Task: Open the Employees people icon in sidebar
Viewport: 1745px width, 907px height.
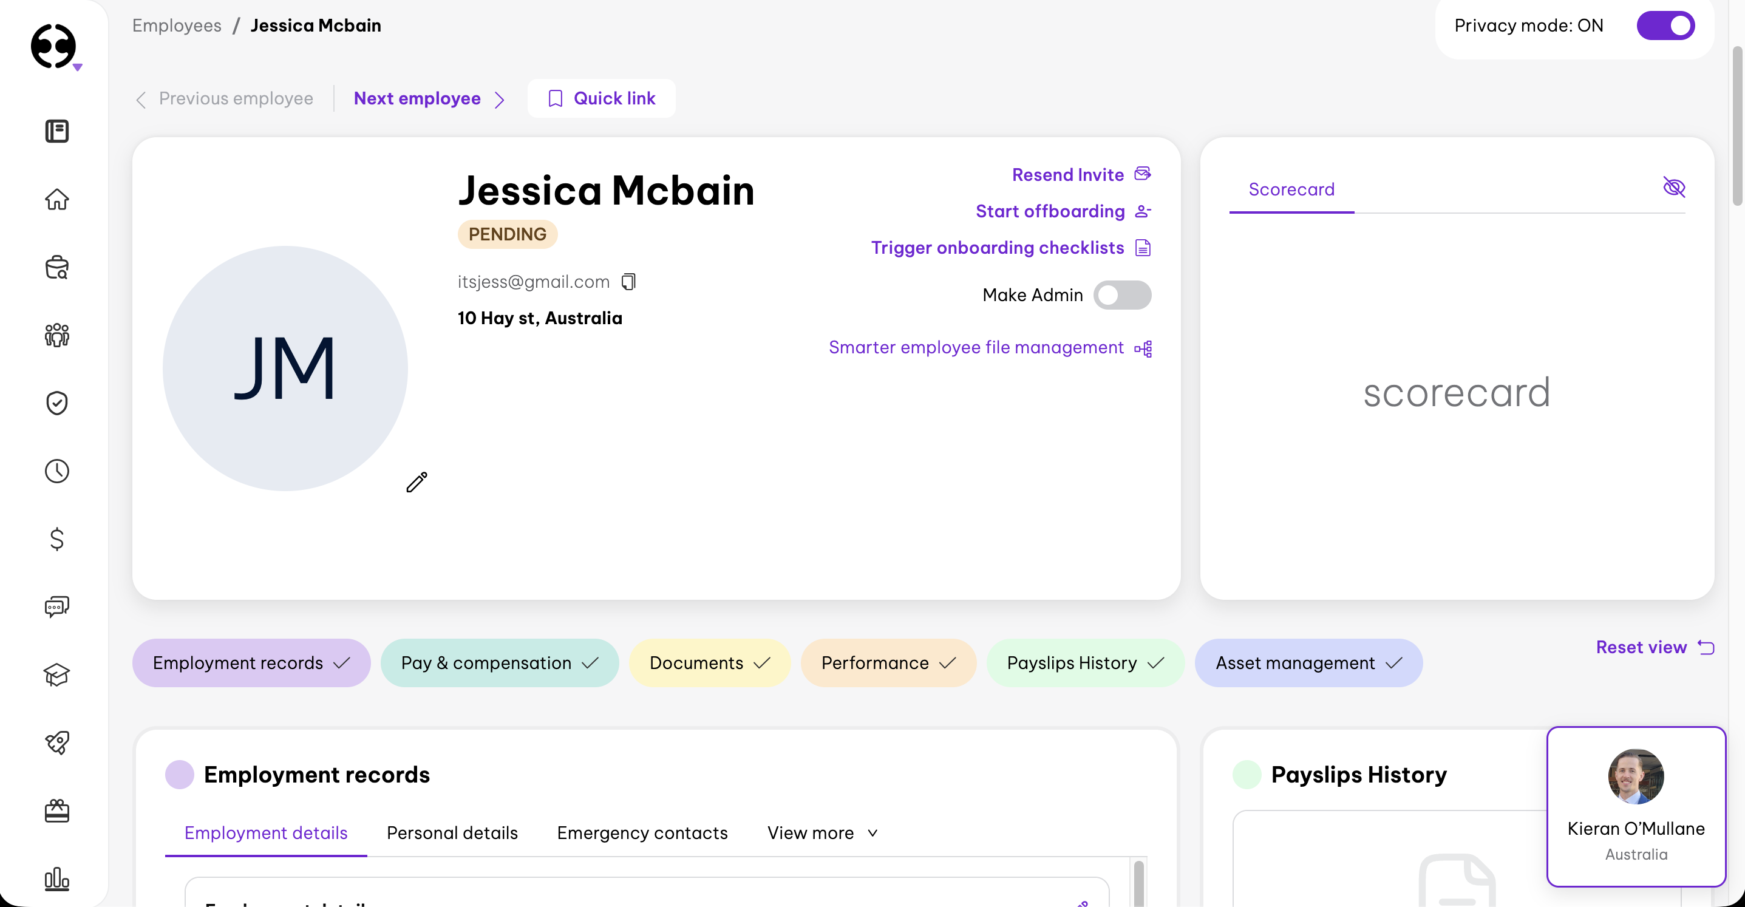Action: click(57, 335)
